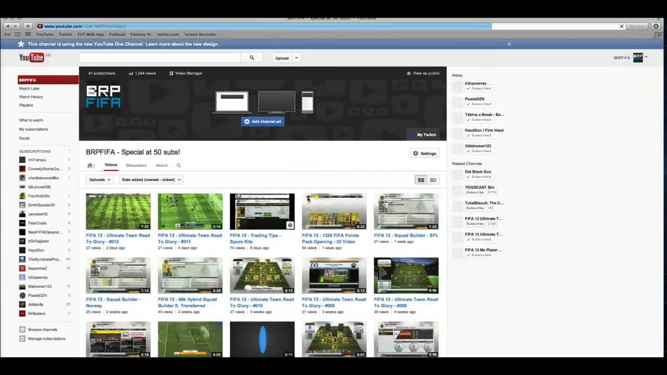Dismiss the One Channel notification banner
Viewport: 667px width, 375px height.
[509, 44]
